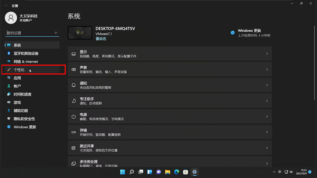
Task: Click the Storage drive icon
Action: [x=74, y=132]
